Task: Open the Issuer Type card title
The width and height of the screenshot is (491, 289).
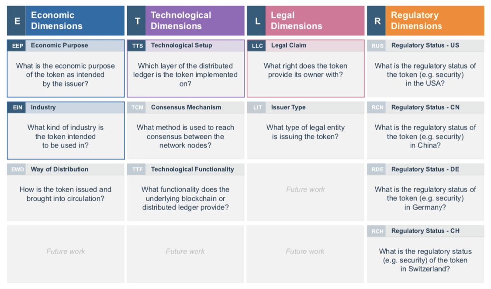Action: coord(288,107)
